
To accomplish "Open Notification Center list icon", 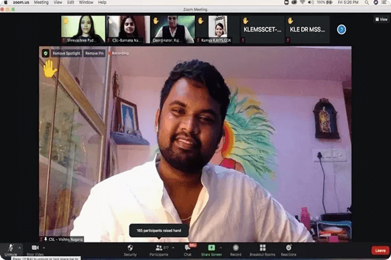I will 384,3.
